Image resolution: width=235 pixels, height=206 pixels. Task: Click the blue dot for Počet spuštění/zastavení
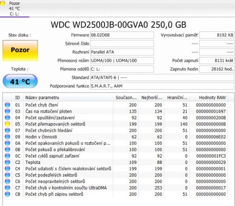pyautogui.click(x=7, y=118)
